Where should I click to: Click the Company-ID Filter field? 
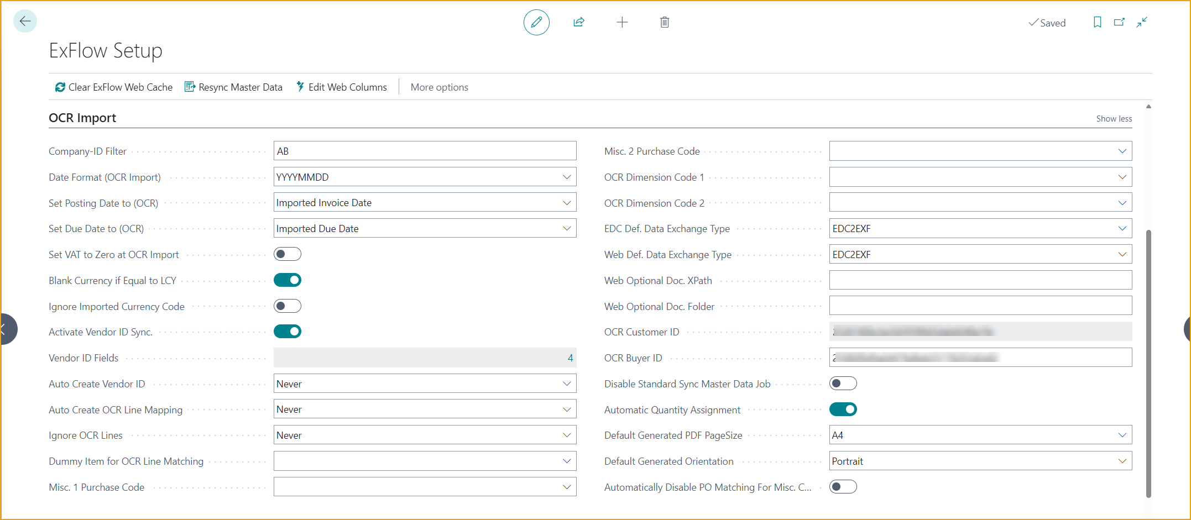pyautogui.click(x=425, y=151)
